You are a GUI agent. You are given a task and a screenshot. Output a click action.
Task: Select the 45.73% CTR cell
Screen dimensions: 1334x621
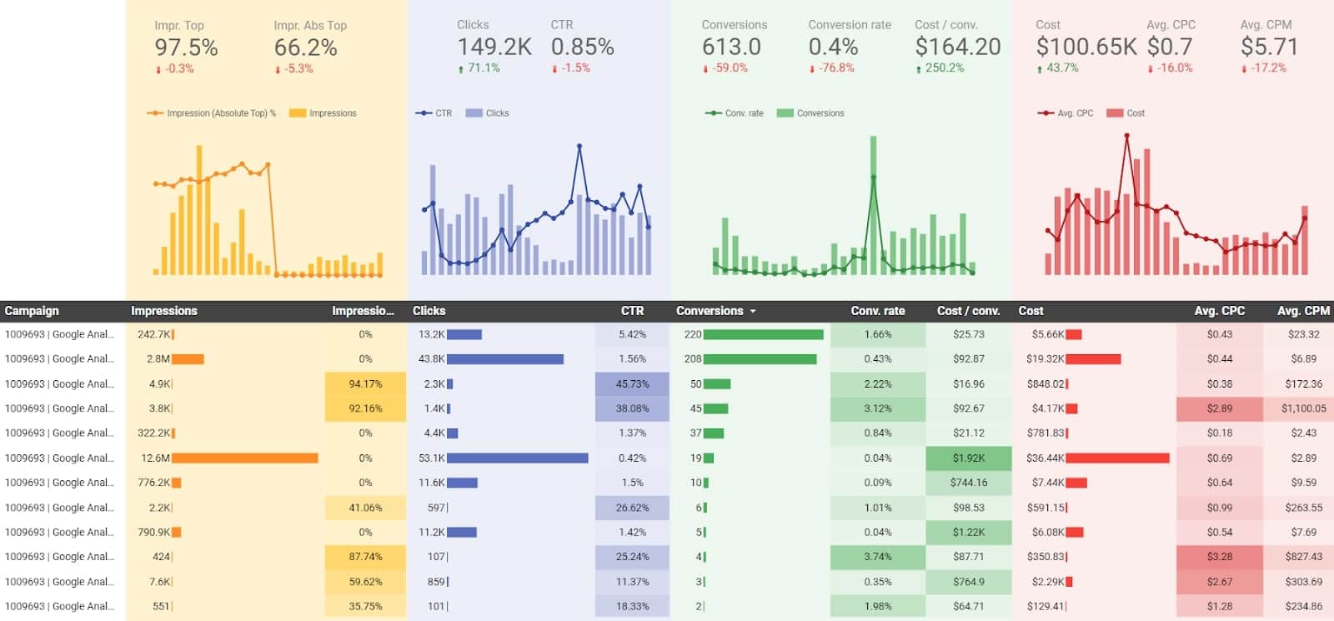(x=632, y=384)
